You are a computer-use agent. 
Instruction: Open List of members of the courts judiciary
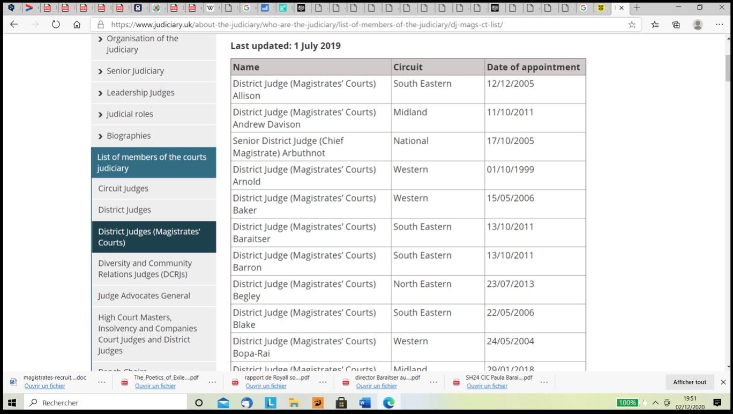[x=154, y=162]
